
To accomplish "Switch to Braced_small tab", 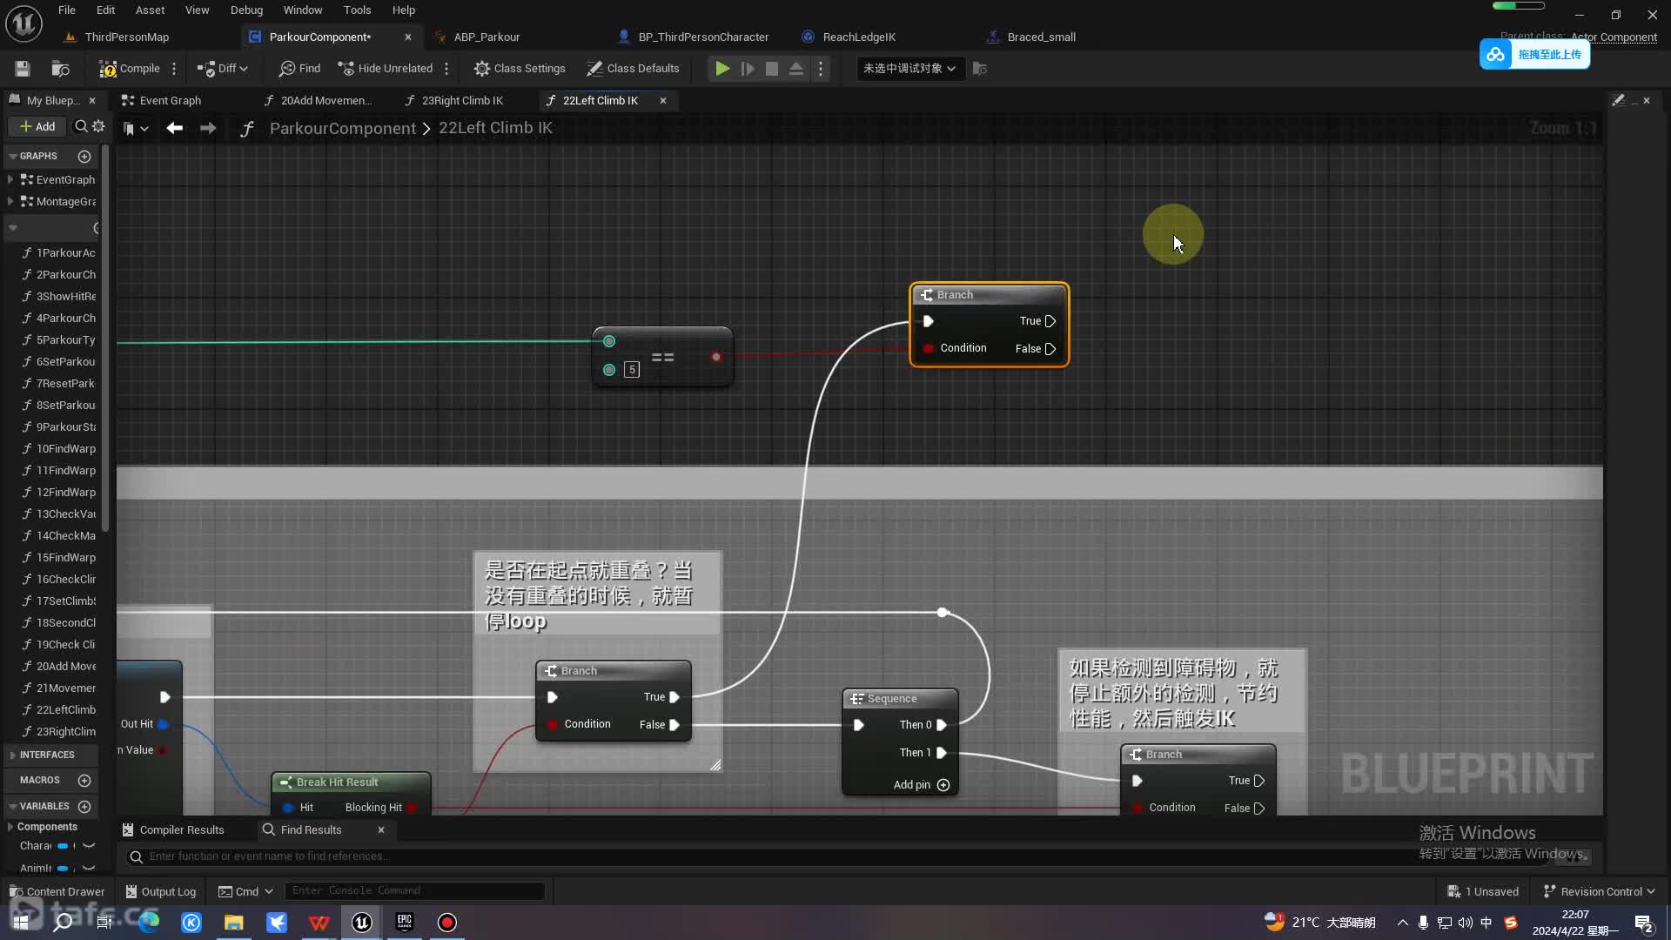I will 1041,37.
